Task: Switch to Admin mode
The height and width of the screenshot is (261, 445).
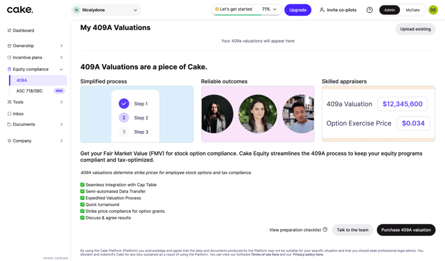Action: click(x=389, y=10)
